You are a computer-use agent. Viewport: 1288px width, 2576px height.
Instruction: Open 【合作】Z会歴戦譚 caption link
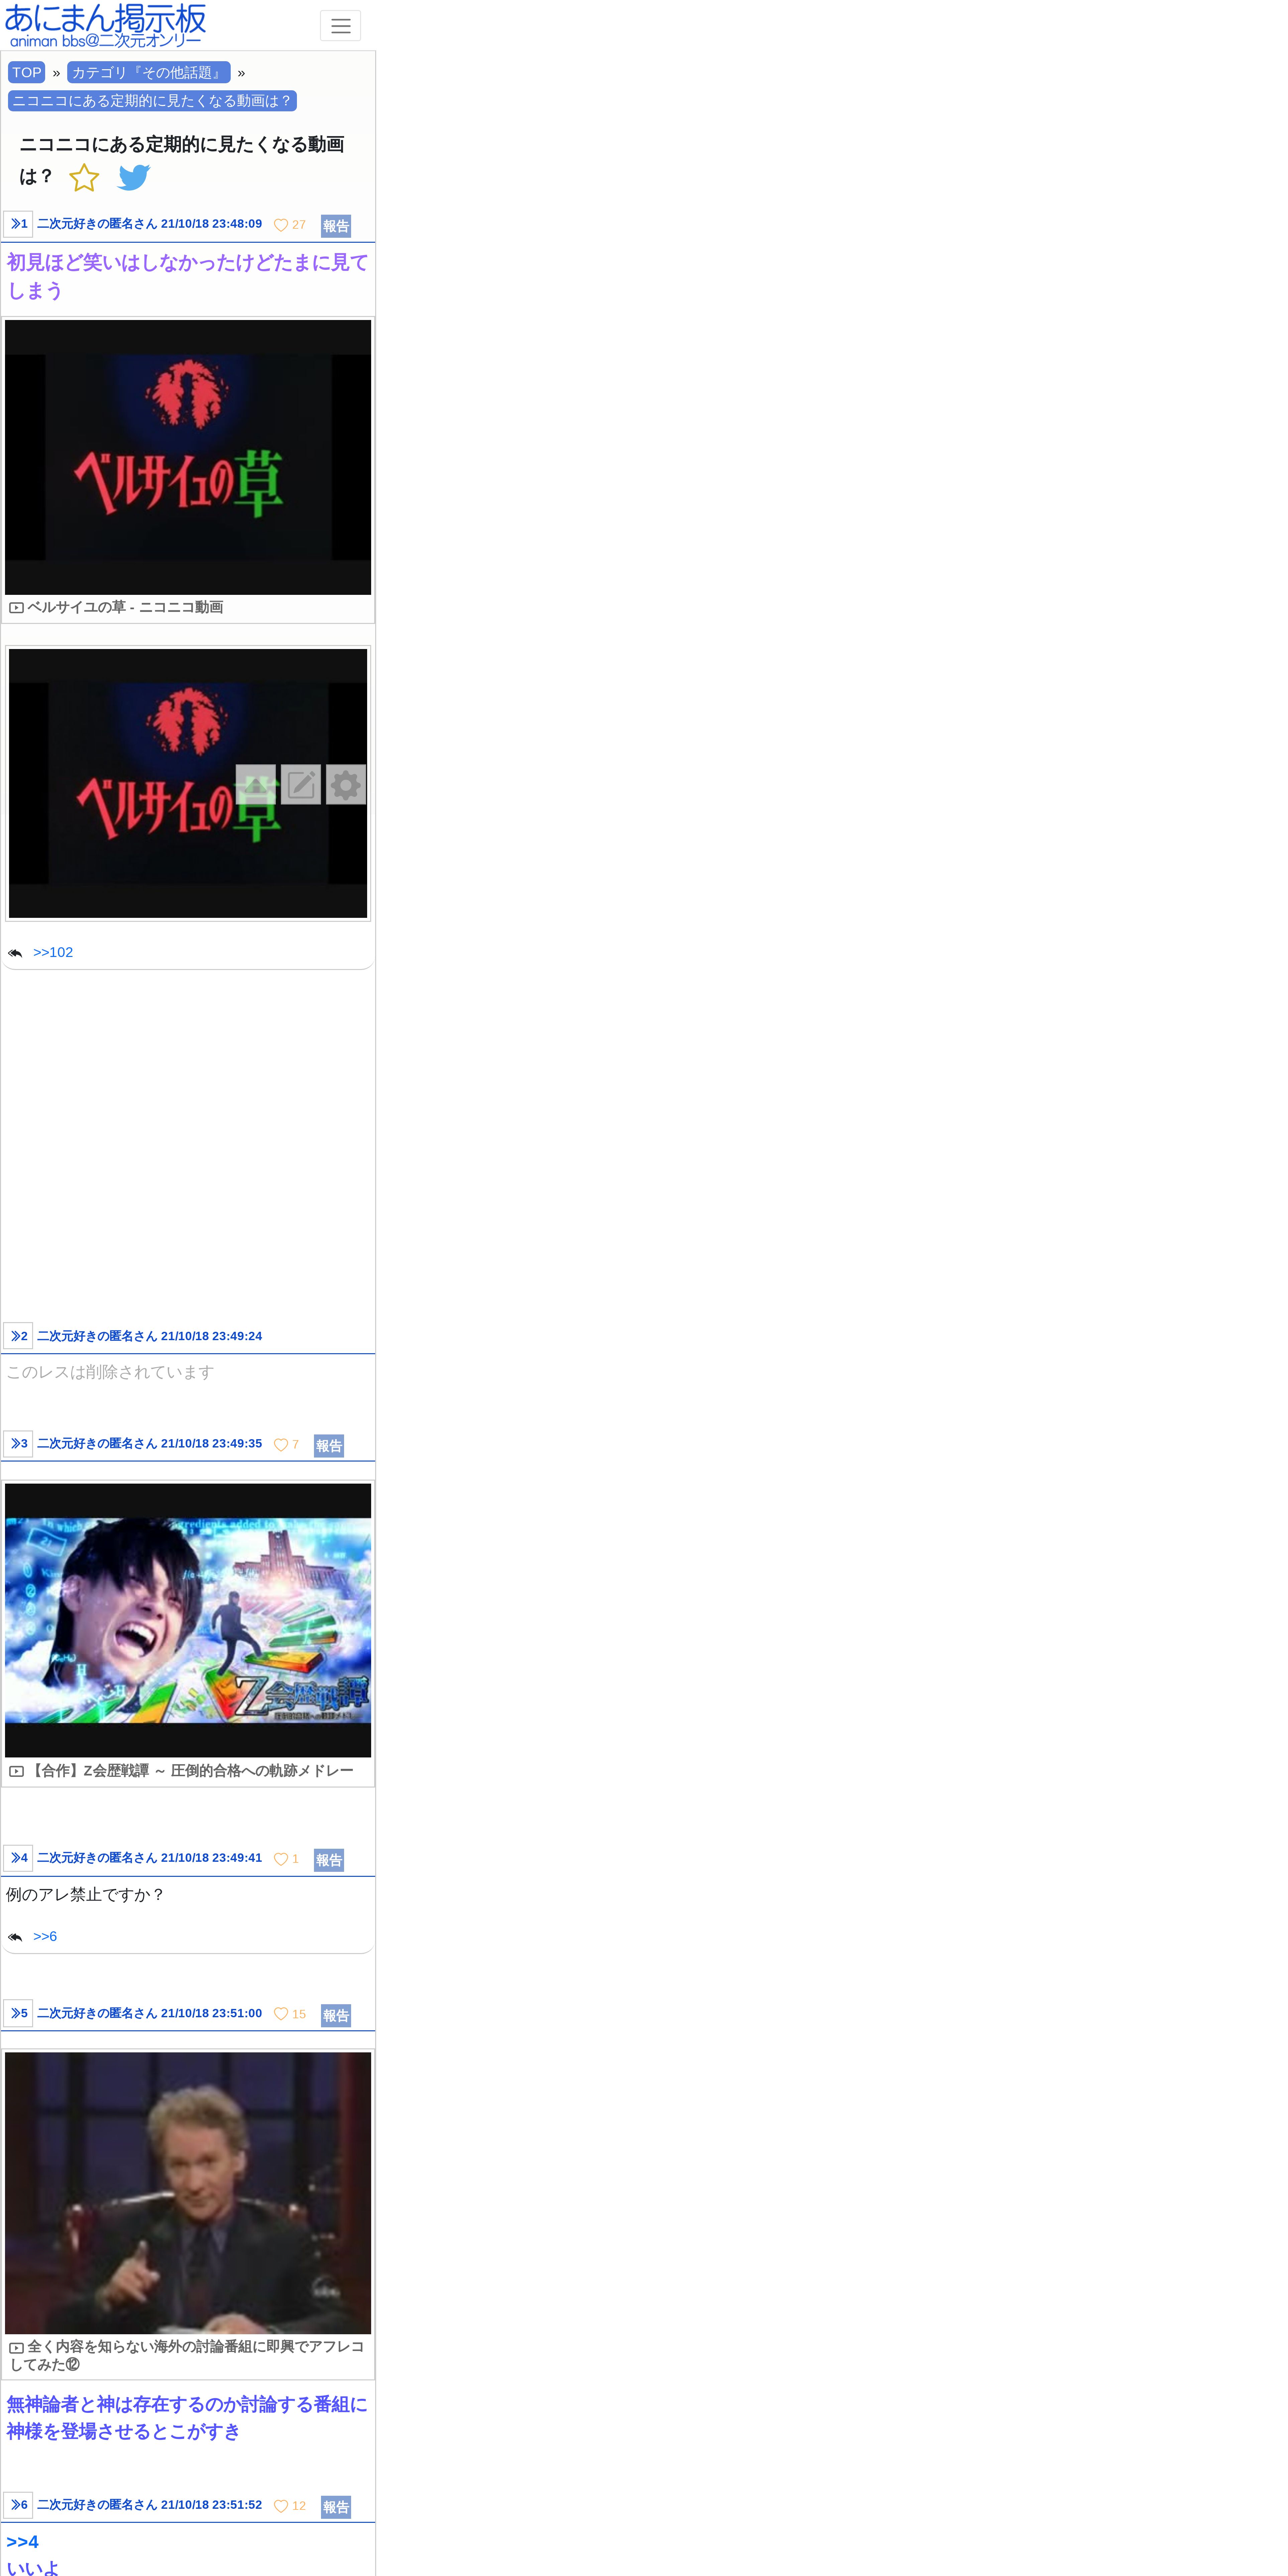190,1771
